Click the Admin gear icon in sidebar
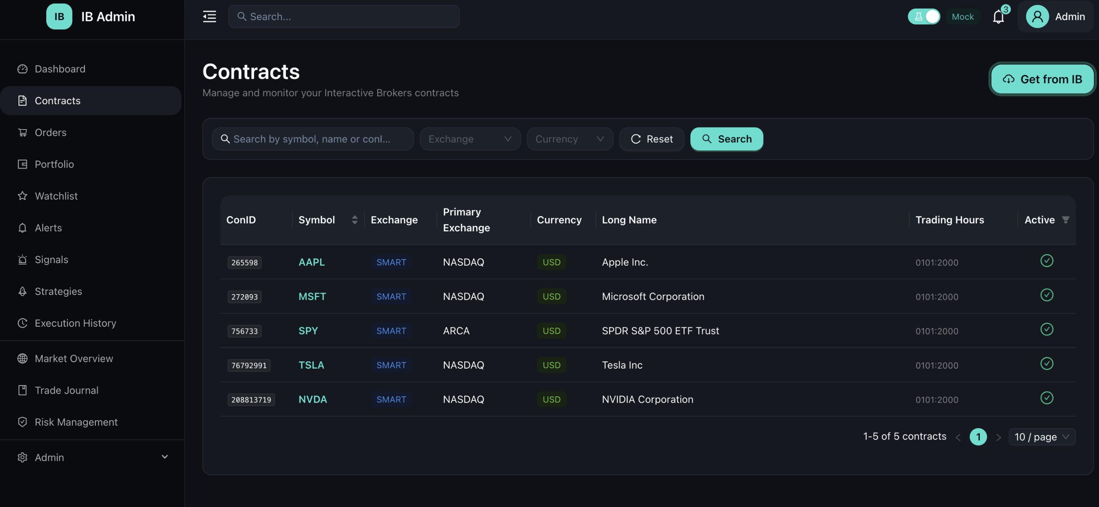Screen dimensions: 1099x507 click(x=23, y=457)
